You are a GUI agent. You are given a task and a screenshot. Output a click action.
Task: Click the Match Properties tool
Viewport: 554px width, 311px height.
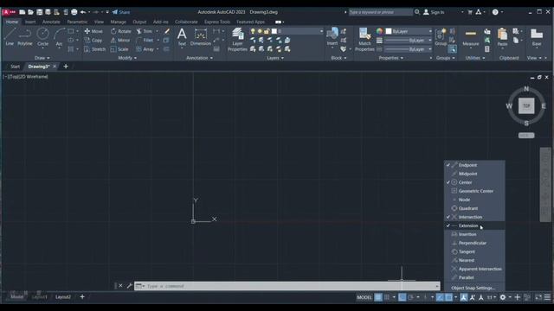coord(364,40)
